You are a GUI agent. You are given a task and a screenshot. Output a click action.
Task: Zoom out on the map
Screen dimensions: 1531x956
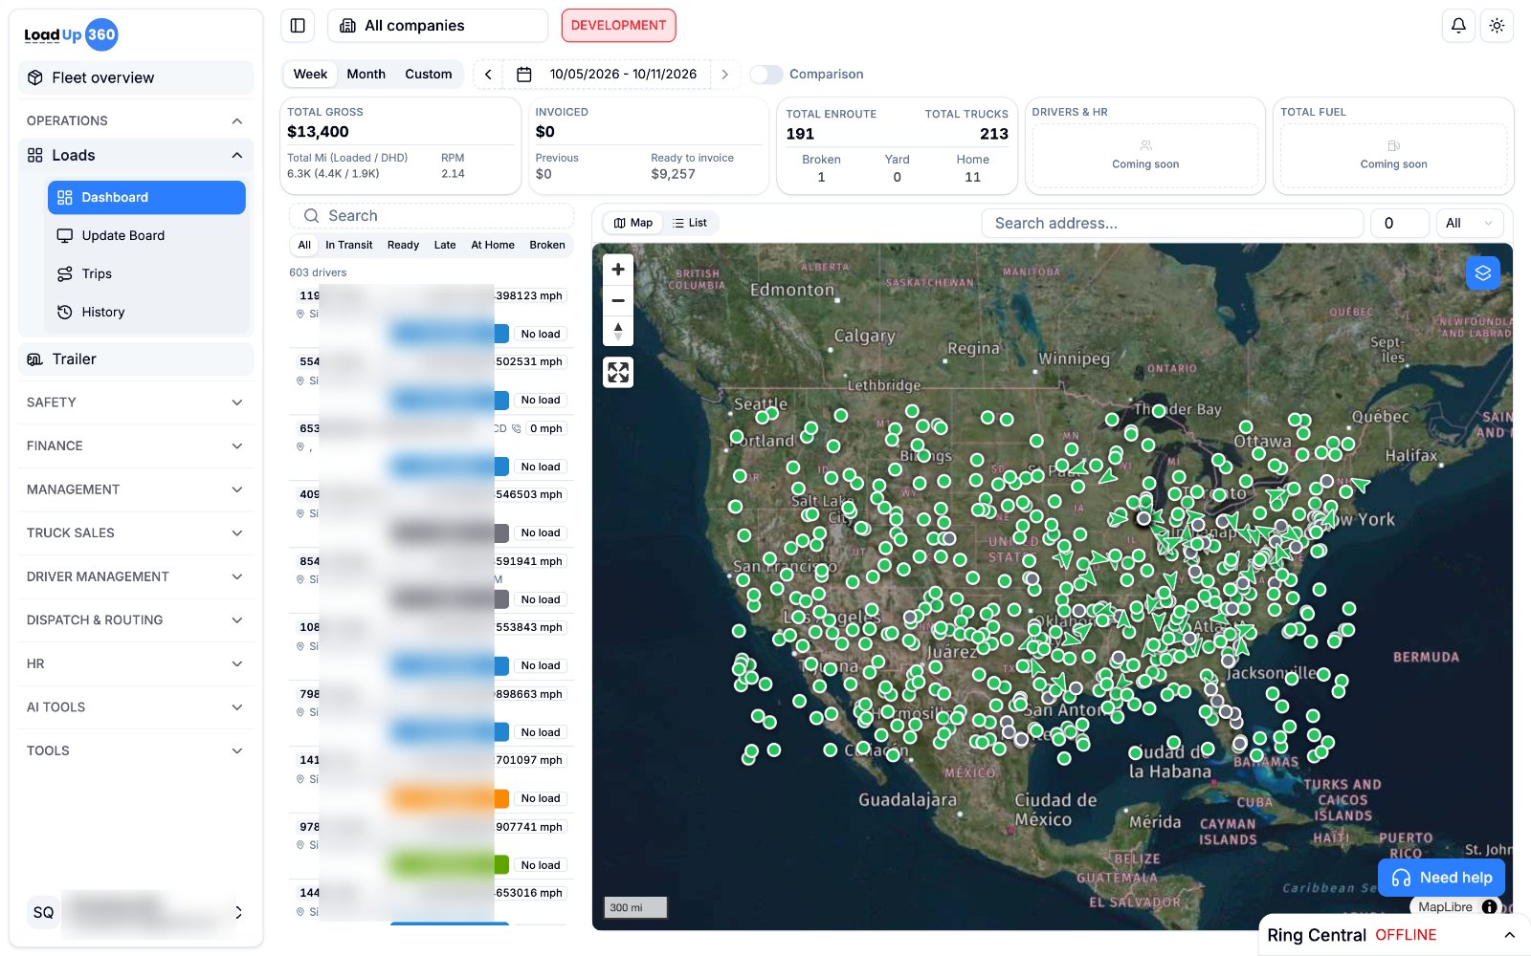618,300
